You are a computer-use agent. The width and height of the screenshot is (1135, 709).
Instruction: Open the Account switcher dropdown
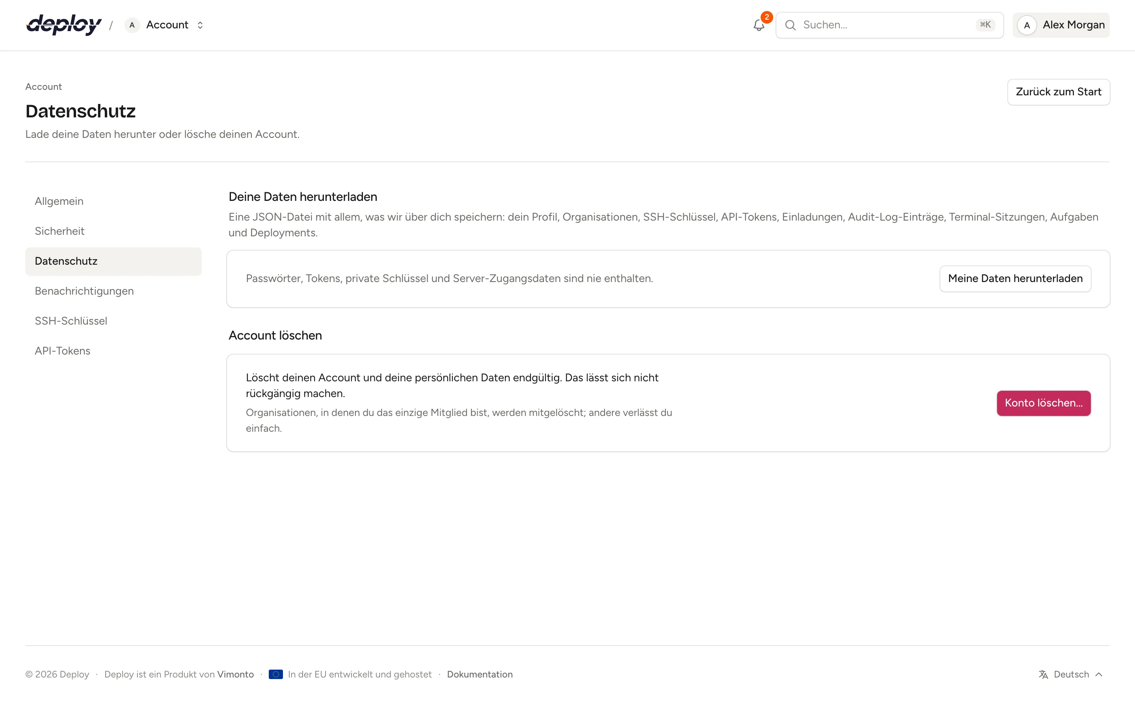coord(164,25)
